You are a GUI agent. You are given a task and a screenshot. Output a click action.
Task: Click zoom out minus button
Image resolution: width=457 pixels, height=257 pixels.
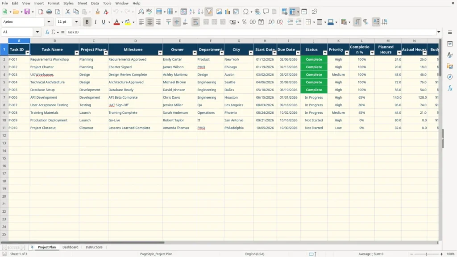pos(411,254)
